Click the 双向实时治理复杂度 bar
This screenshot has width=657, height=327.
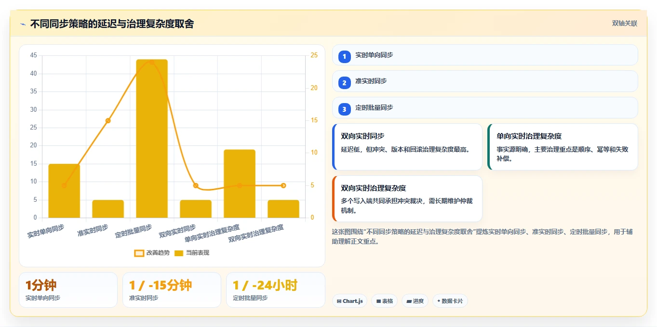point(283,209)
